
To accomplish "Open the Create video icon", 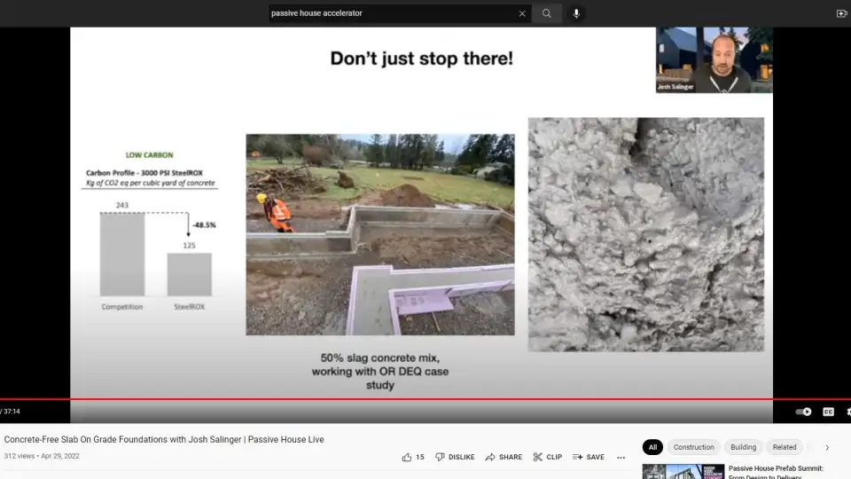I will coord(841,13).
